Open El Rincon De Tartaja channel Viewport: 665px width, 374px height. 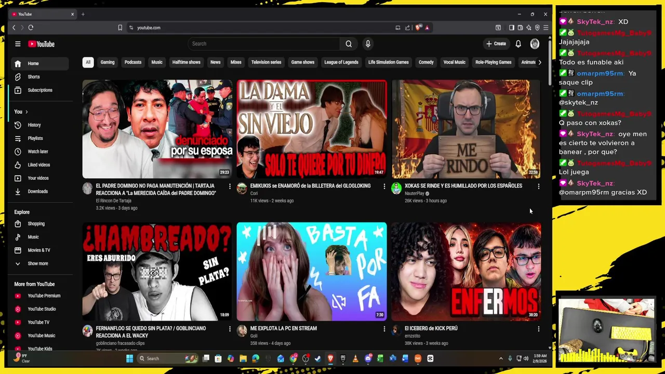(x=113, y=201)
